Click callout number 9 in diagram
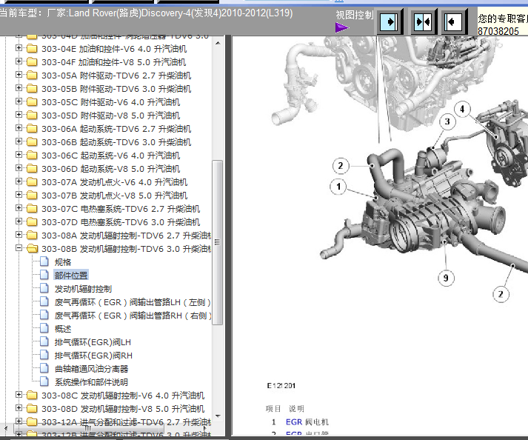The image size is (528, 440). (x=446, y=278)
